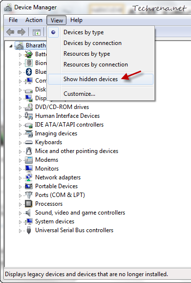Expand the Processors node

tap(20, 204)
